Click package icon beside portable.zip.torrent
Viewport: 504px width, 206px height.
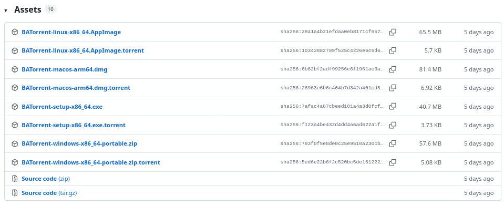15,162
